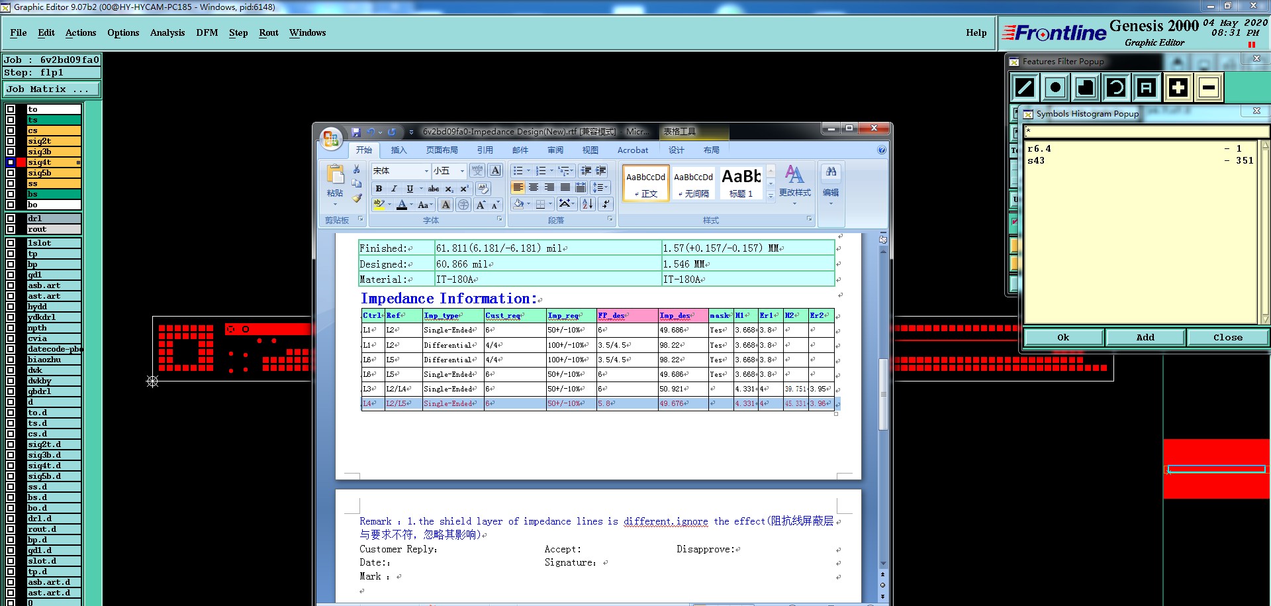The width and height of the screenshot is (1271, 606).
Task: Click the Clear Formatting icon
Action: point(483,189)
